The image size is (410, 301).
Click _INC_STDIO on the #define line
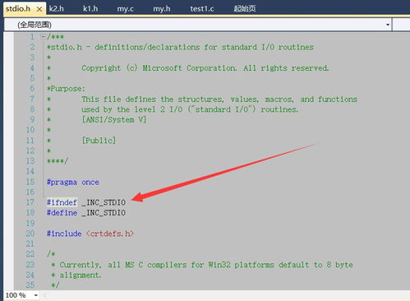coord(104,213)
